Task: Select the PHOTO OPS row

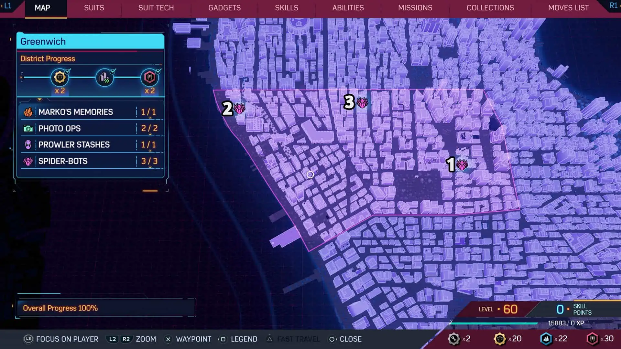Action: click(x=91, y=129)
